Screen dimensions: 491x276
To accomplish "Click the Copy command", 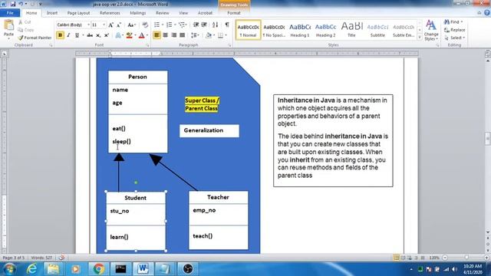I will [25, 30].
